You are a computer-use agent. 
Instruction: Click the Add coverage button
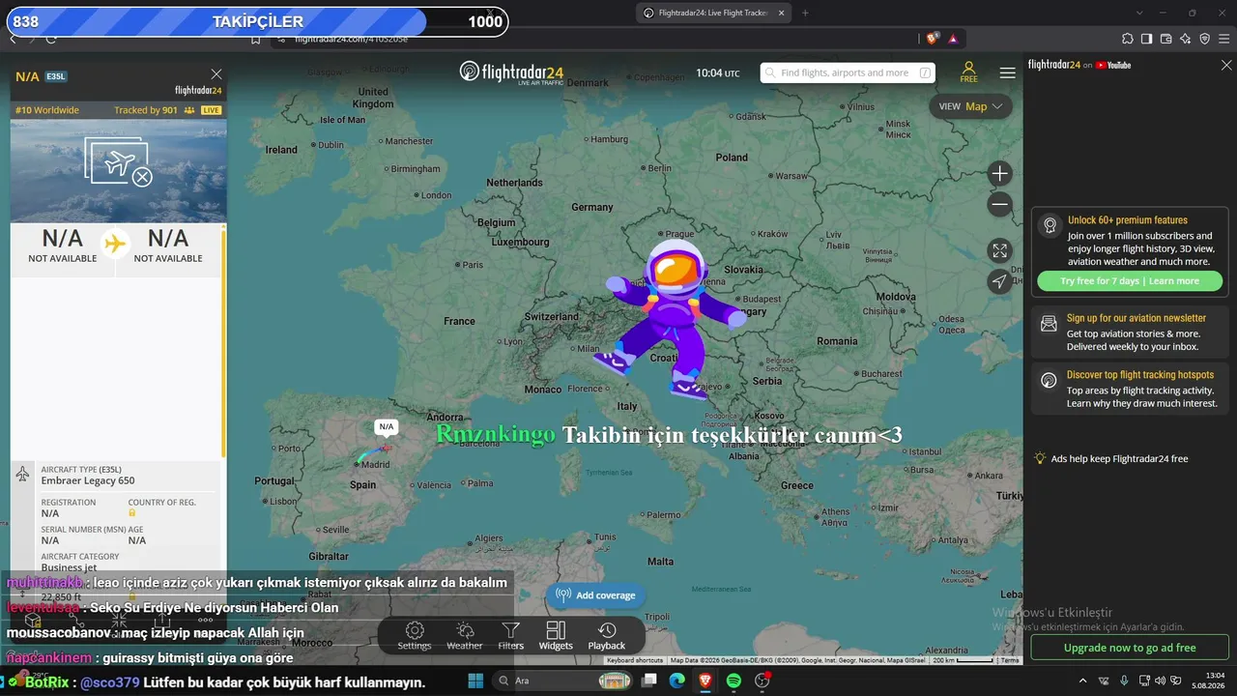596,595
